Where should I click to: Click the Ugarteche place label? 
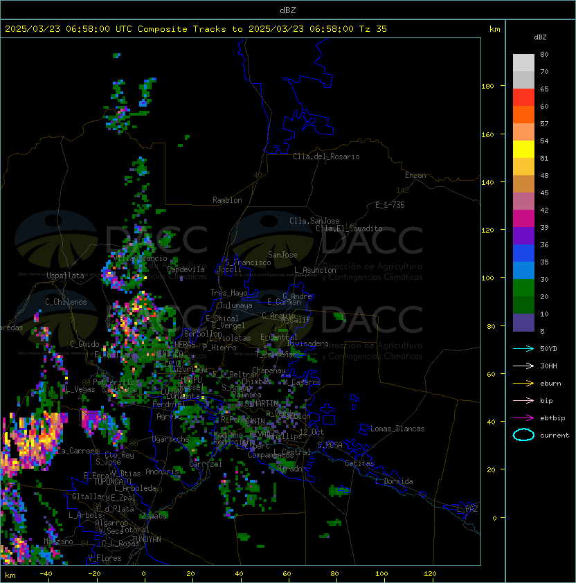(x=171, y=439)
